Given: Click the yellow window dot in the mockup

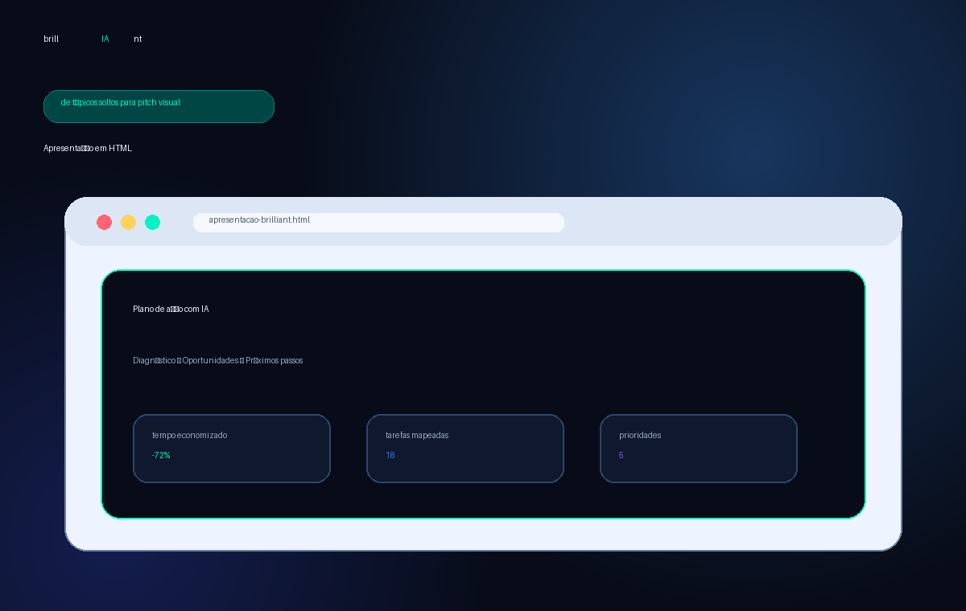Looking at the screenshot, I should pyautogui.click(x=129, y=223).
